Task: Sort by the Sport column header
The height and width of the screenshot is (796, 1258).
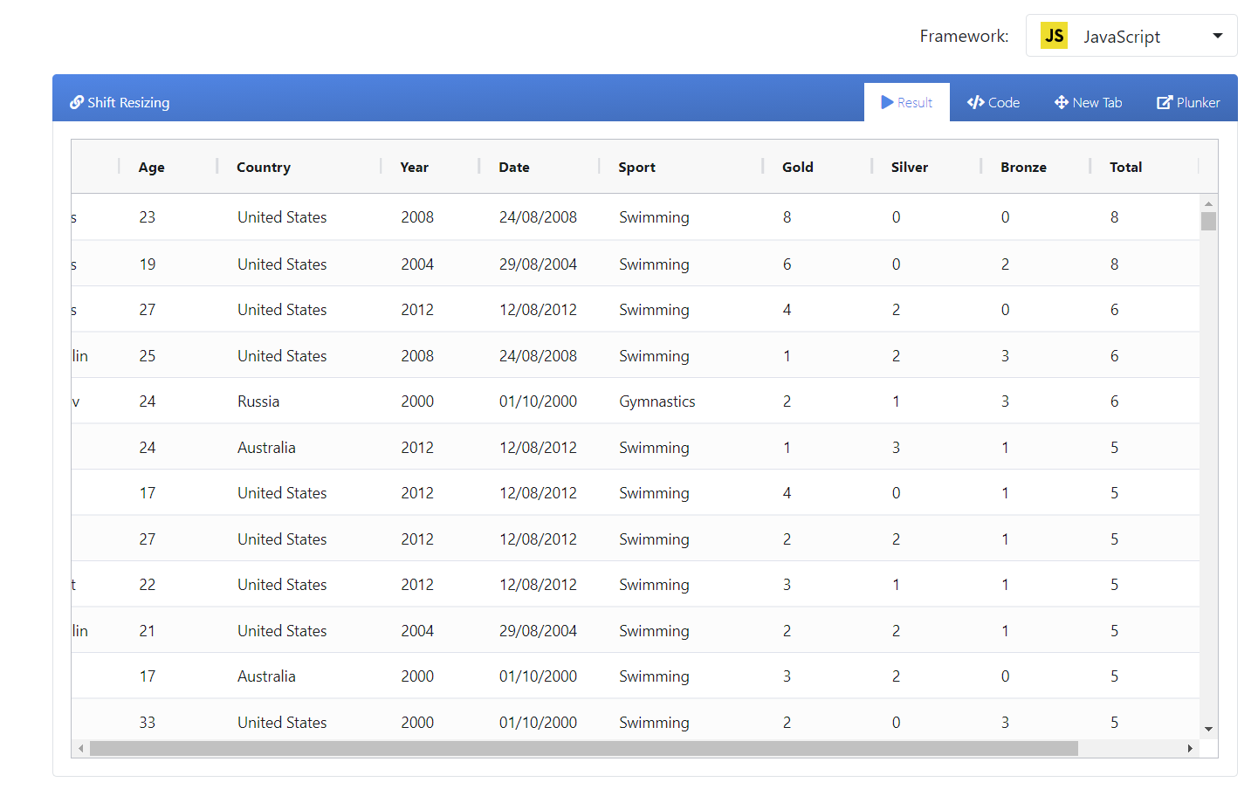Action: point(637,167)
